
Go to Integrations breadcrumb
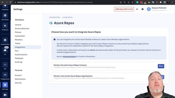(x=54, y=17)
